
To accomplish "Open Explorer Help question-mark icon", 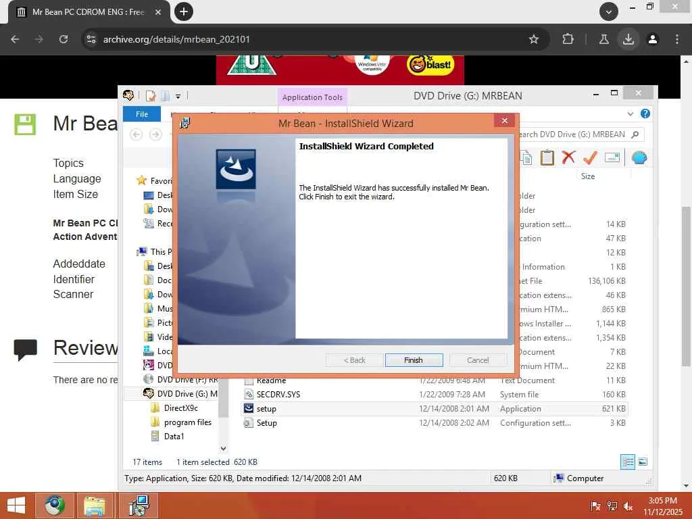I will pyautogui.click(x=645, y=114).
